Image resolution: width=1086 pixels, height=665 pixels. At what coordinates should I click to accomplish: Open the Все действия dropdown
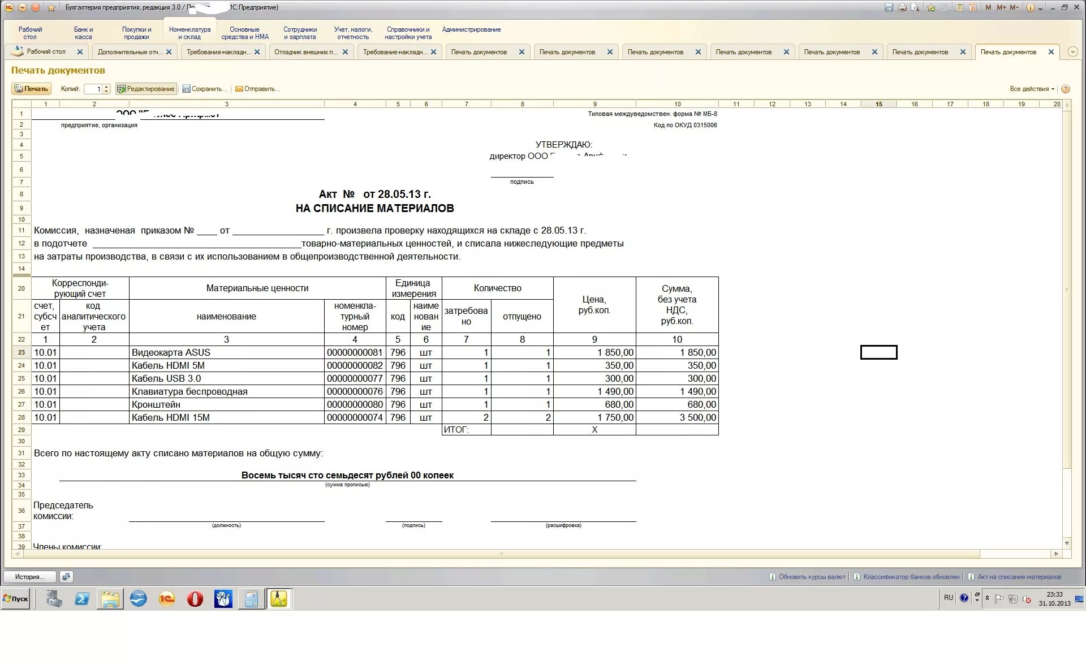point(1032,89)
